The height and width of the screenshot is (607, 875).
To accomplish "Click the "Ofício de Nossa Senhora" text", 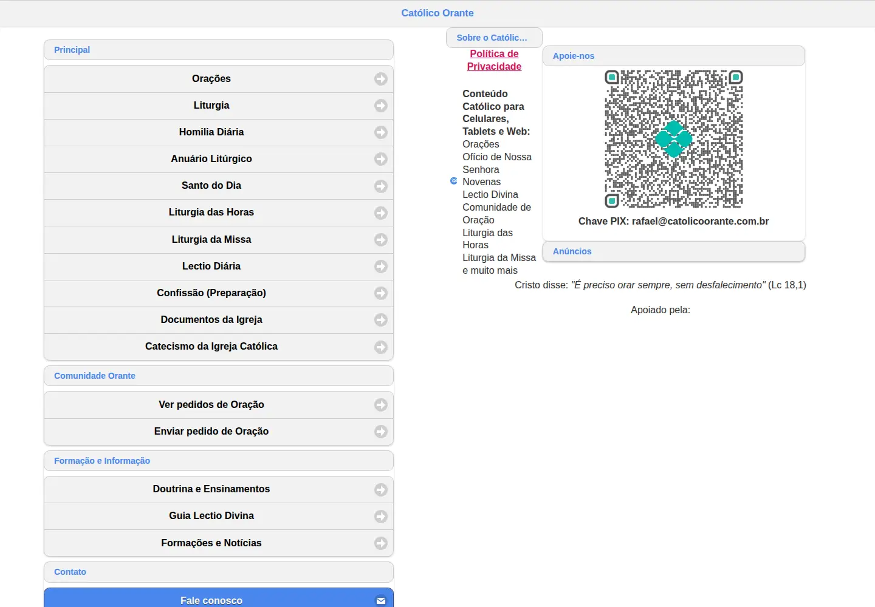I will 497,163.
